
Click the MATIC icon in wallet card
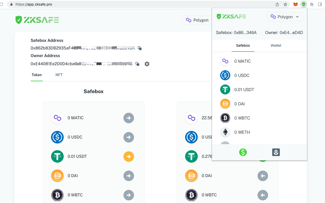click(x=191, y=118)
